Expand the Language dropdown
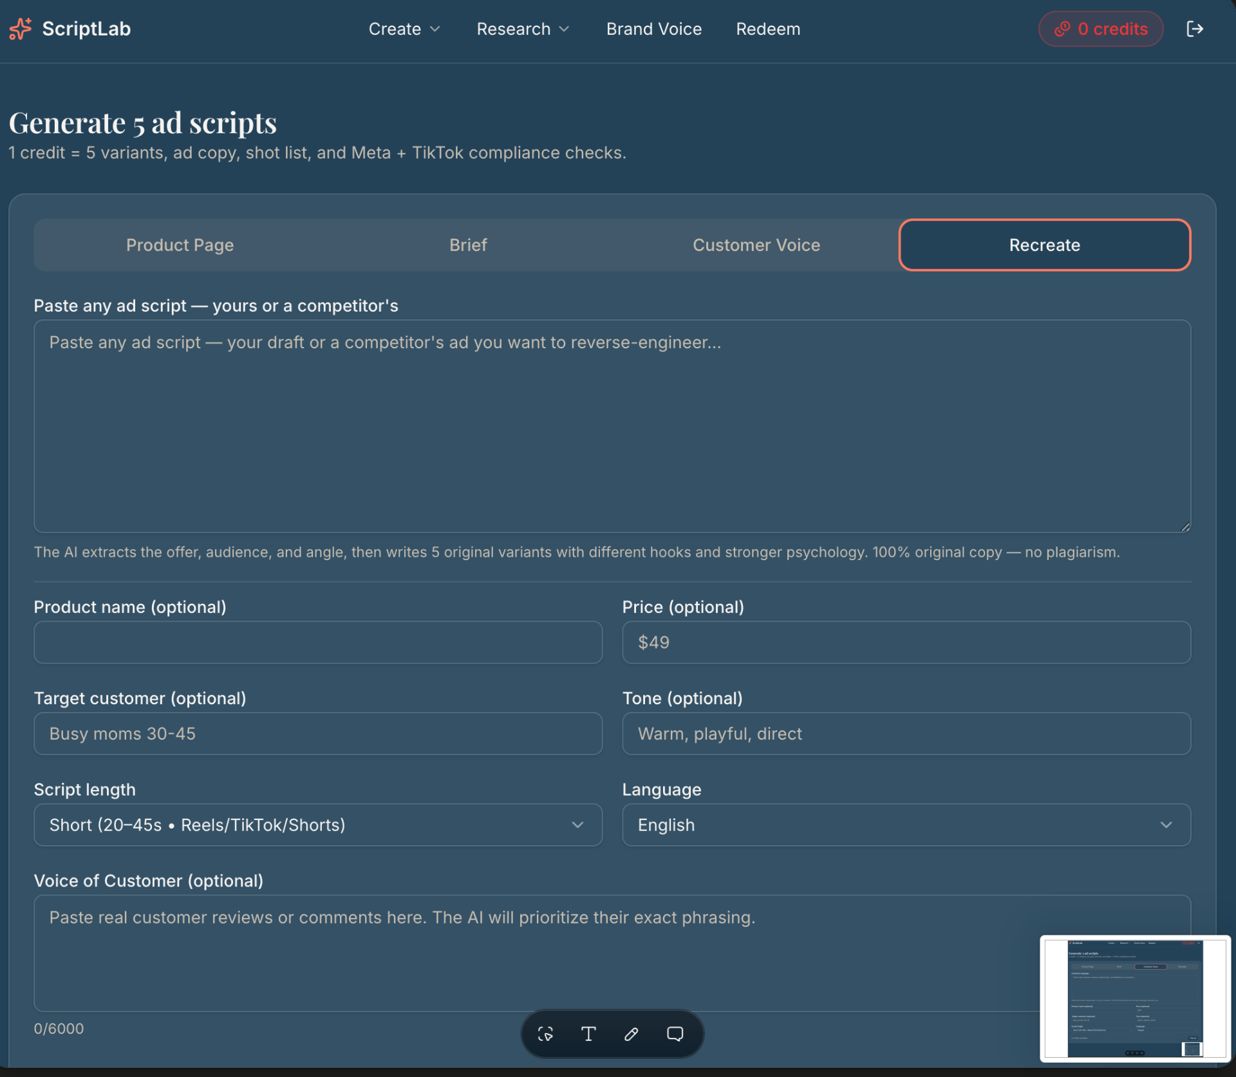Viewport: 1236px width, 1077px height. (x=906, y=825)
